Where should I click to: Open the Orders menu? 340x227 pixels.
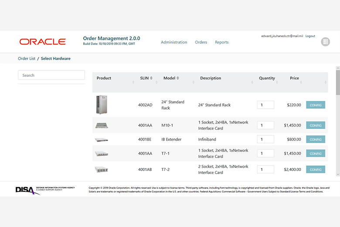pos(201,42)
